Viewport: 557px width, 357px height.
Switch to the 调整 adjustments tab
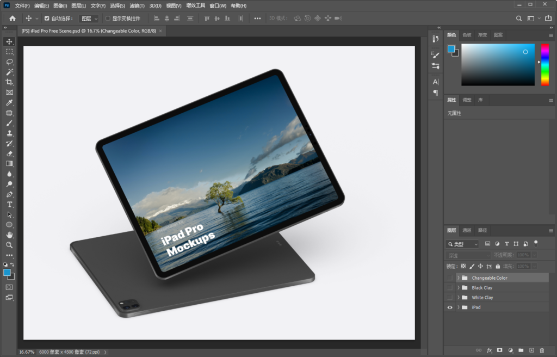[467, 100]
